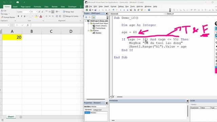
Task: Toggle Wrap Text in Excel
Action: click(x=68, y=12)
